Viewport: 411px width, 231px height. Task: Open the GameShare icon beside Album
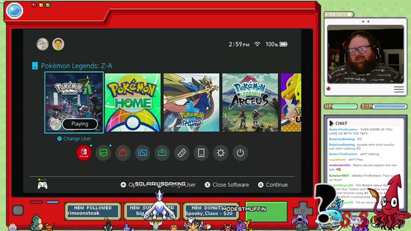coord(162,153)
